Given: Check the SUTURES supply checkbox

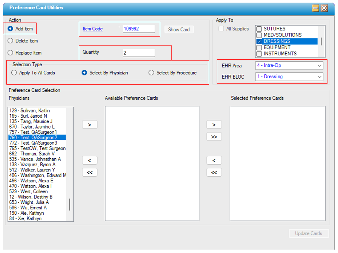Looking at the screenshot, I should click(x=259, y=29).
